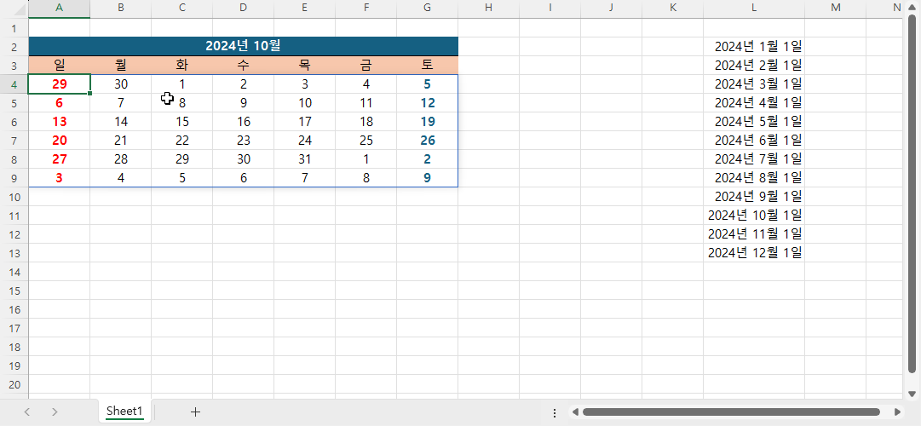
Task: Select the red Sunday date 27
Action: 60,159
